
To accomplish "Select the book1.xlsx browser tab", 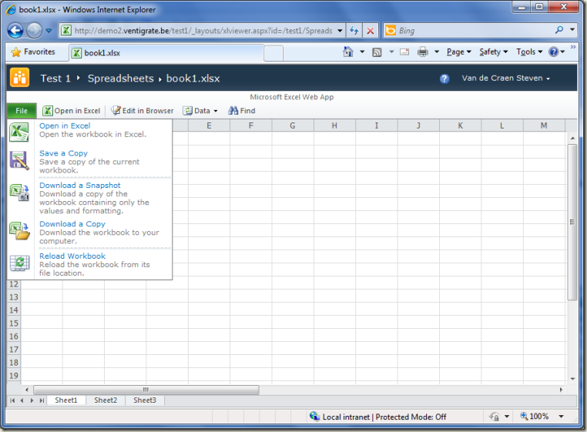I will click(x=166, y=53).
